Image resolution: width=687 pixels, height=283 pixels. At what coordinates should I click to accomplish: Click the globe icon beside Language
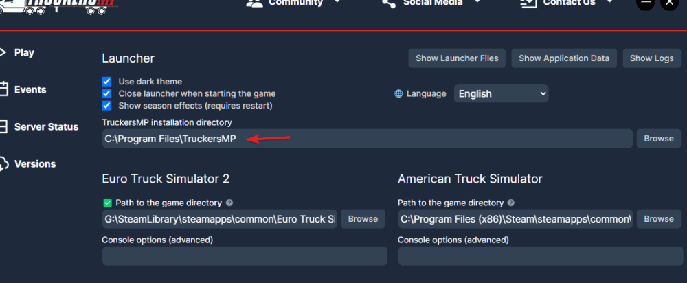[x=398, y=94]
